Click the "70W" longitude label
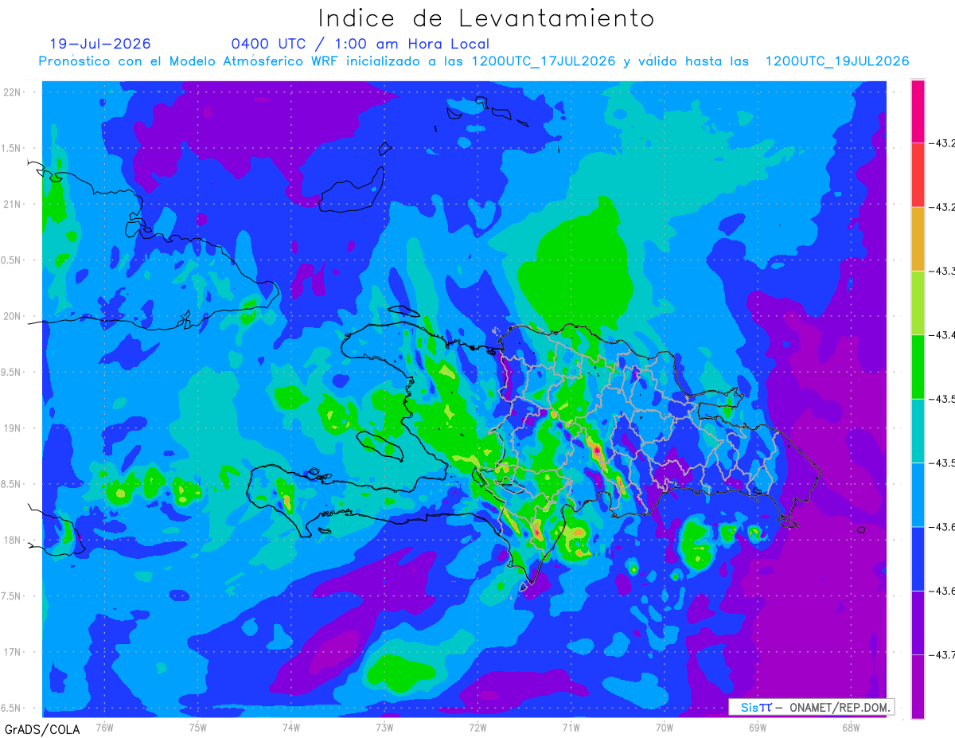955x738 pixels. (664, 727)
